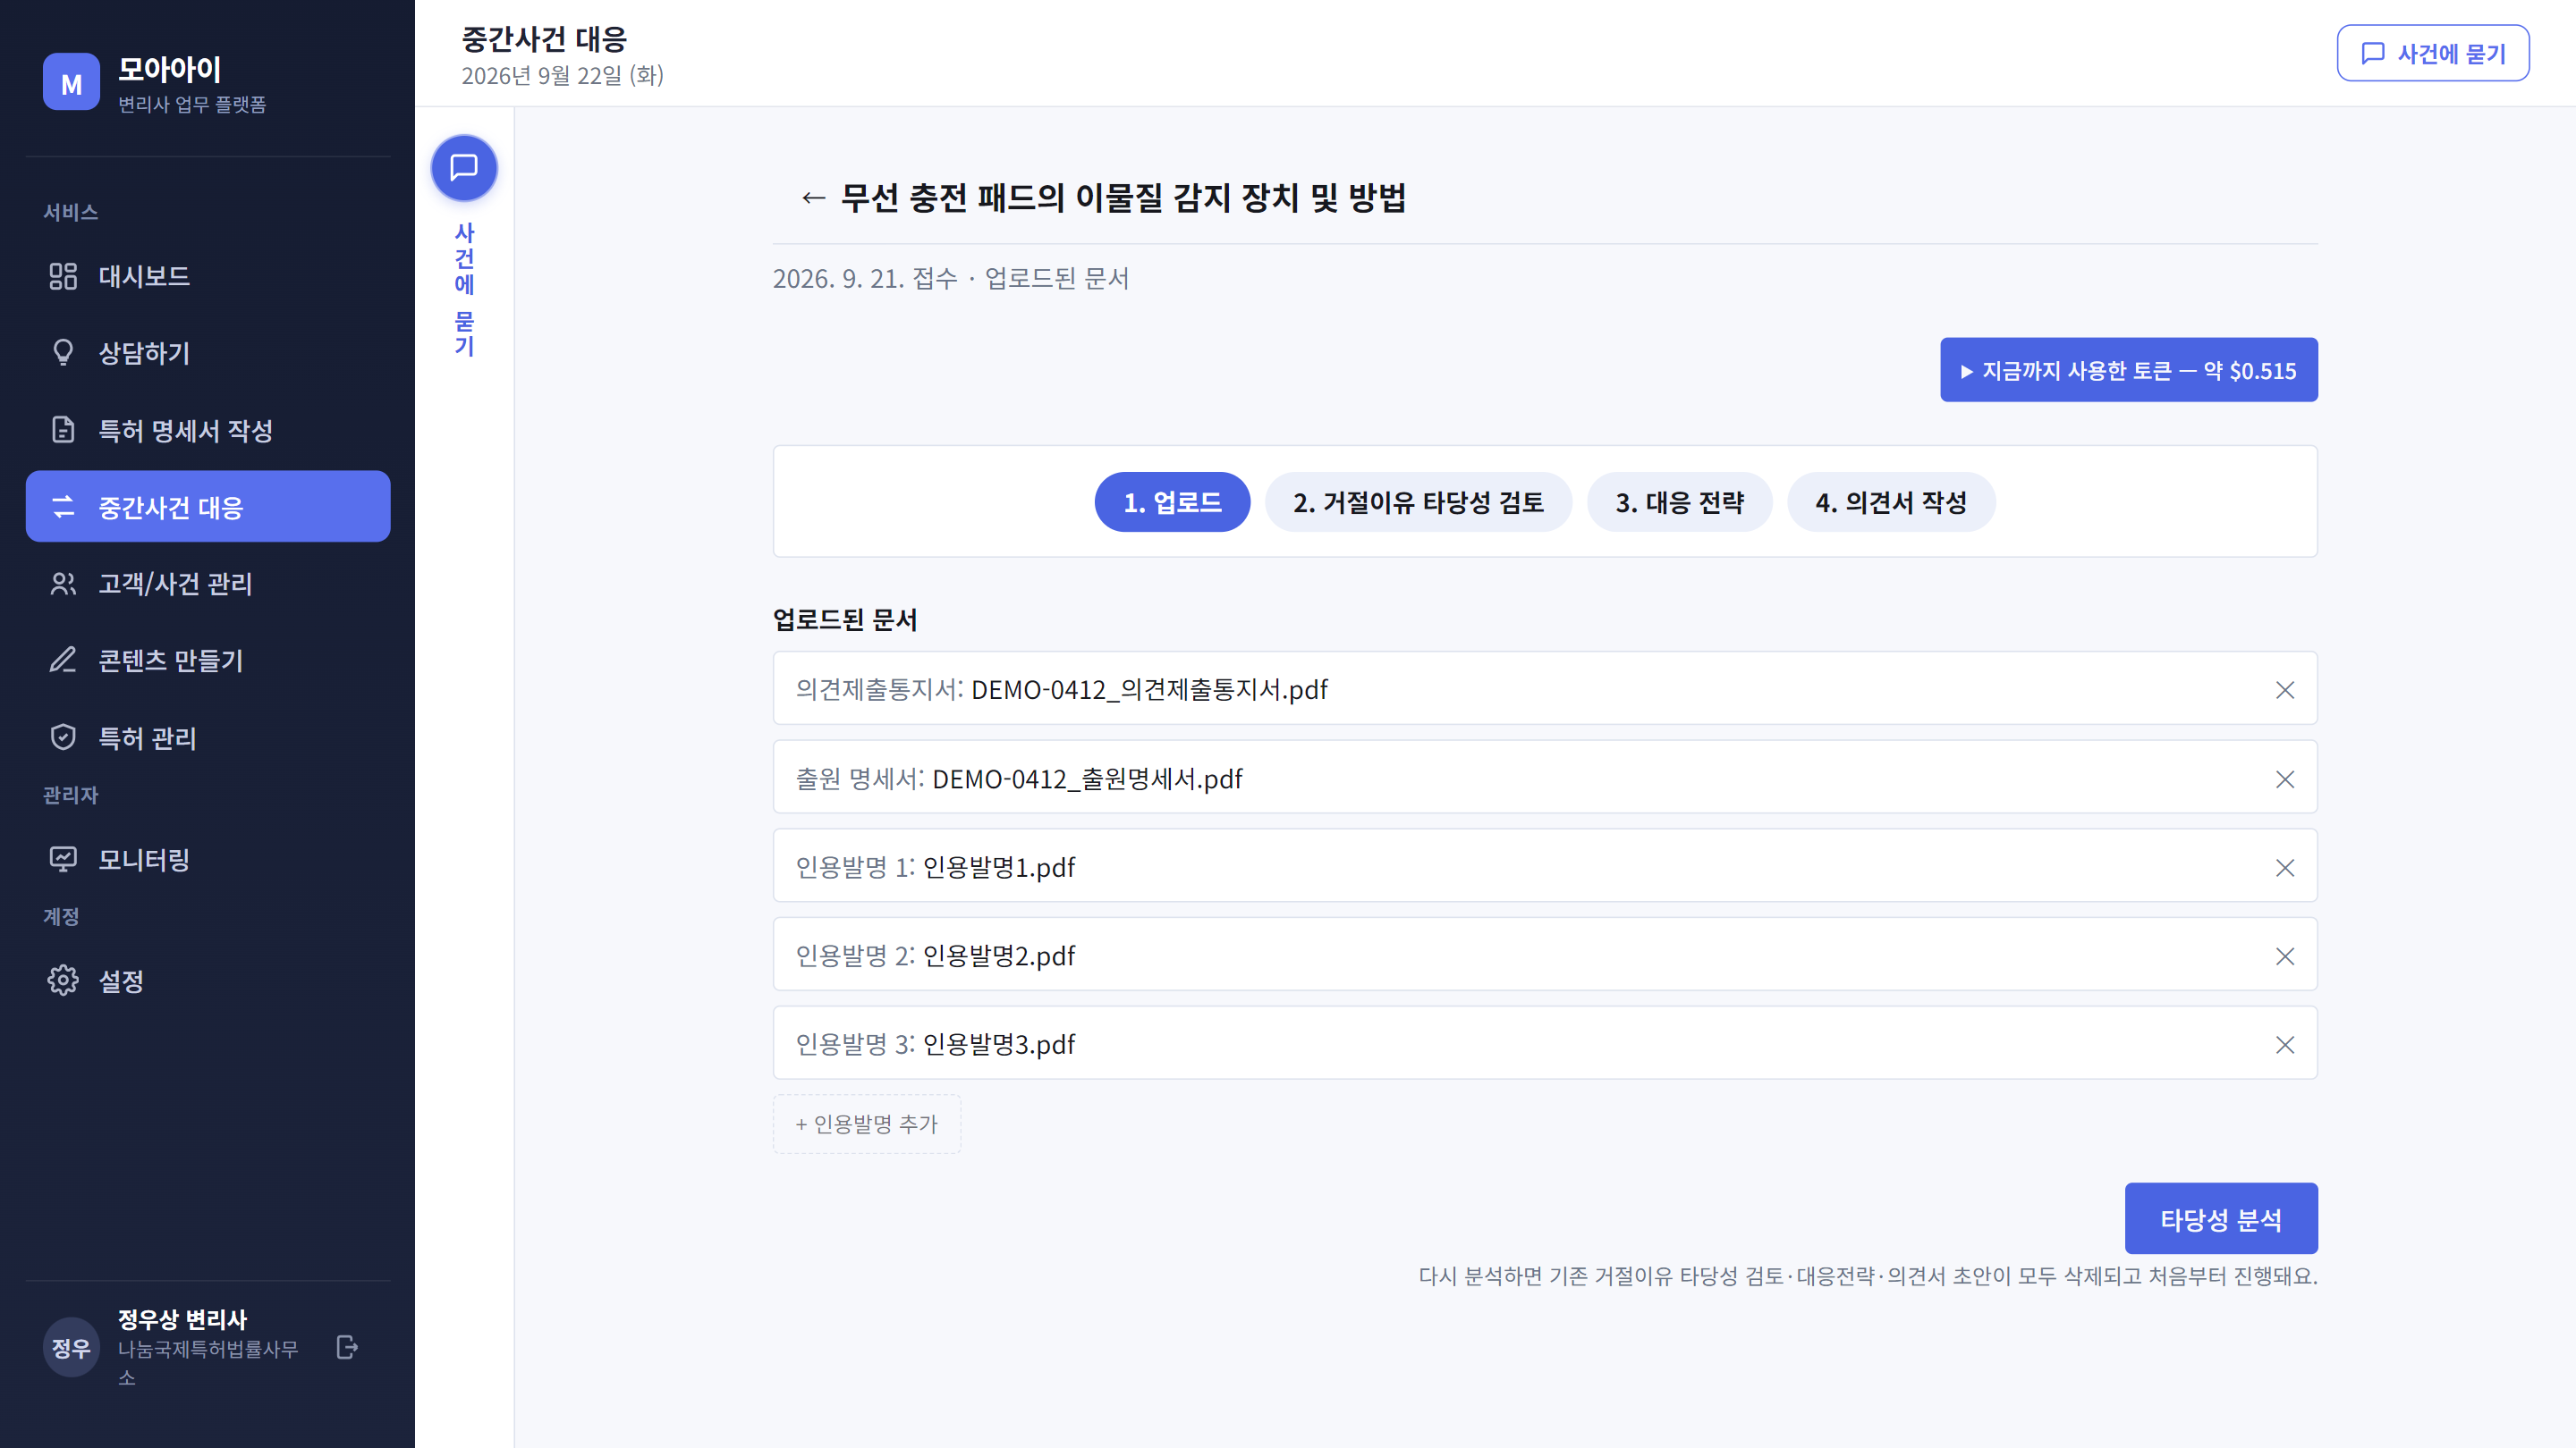This screenshot has width=2576, height=1448.
Task: Click the document icon beside 특허 명세서 작성
Action: [63, 430]
